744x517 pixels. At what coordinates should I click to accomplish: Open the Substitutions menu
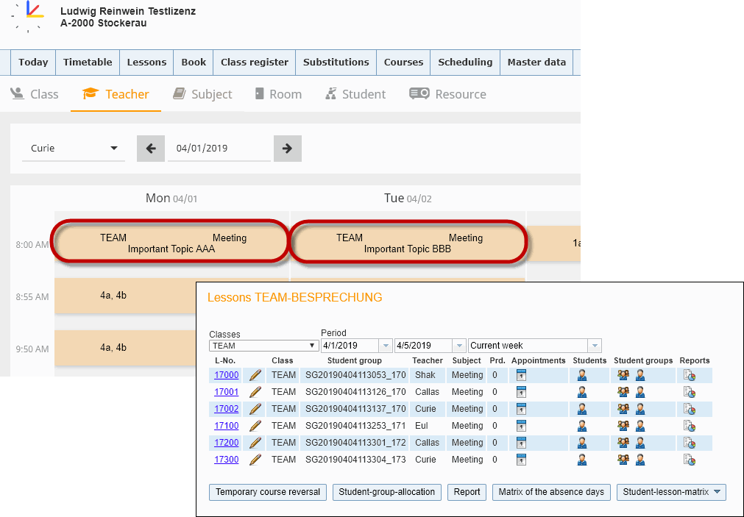[x=336, y=62]
